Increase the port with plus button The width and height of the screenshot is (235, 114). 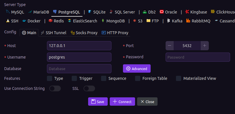[204, 46]
